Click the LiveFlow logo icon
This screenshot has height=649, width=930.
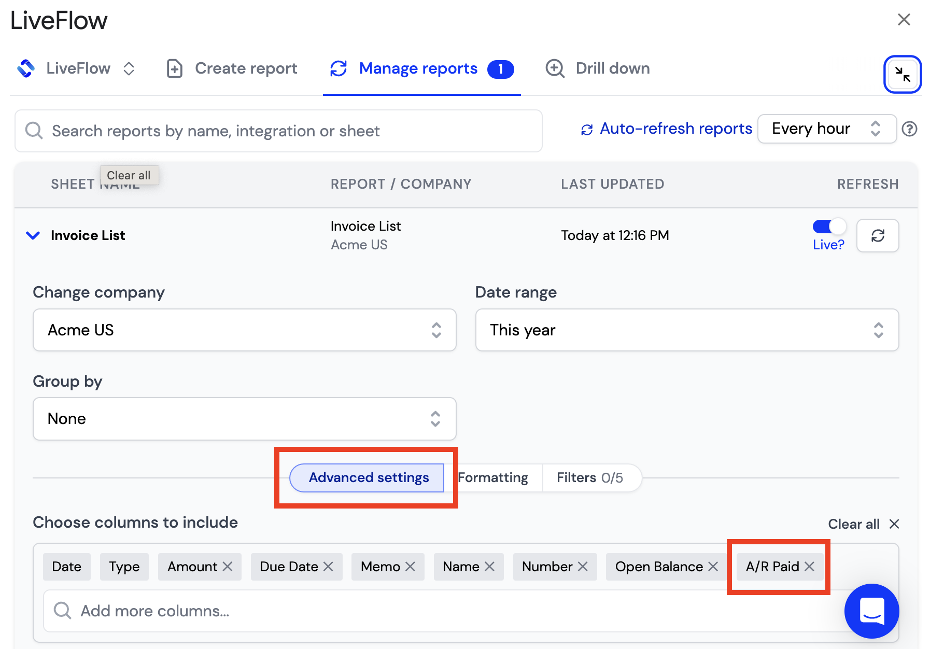[x=26, y=68]
